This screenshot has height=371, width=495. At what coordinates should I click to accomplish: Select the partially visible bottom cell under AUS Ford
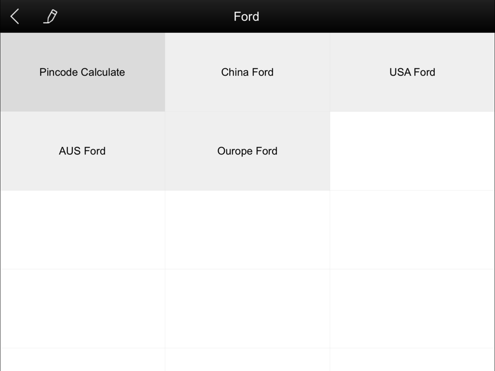82,360
